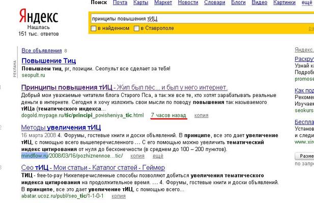The image size is (314, 203).
Task: Open the right-column 'Беспла...' ad link
Action: pos(304,122)
